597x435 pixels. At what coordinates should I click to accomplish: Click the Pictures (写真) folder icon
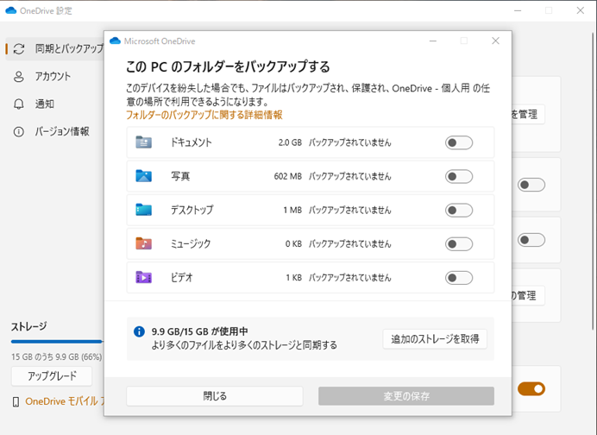[143, 176]
